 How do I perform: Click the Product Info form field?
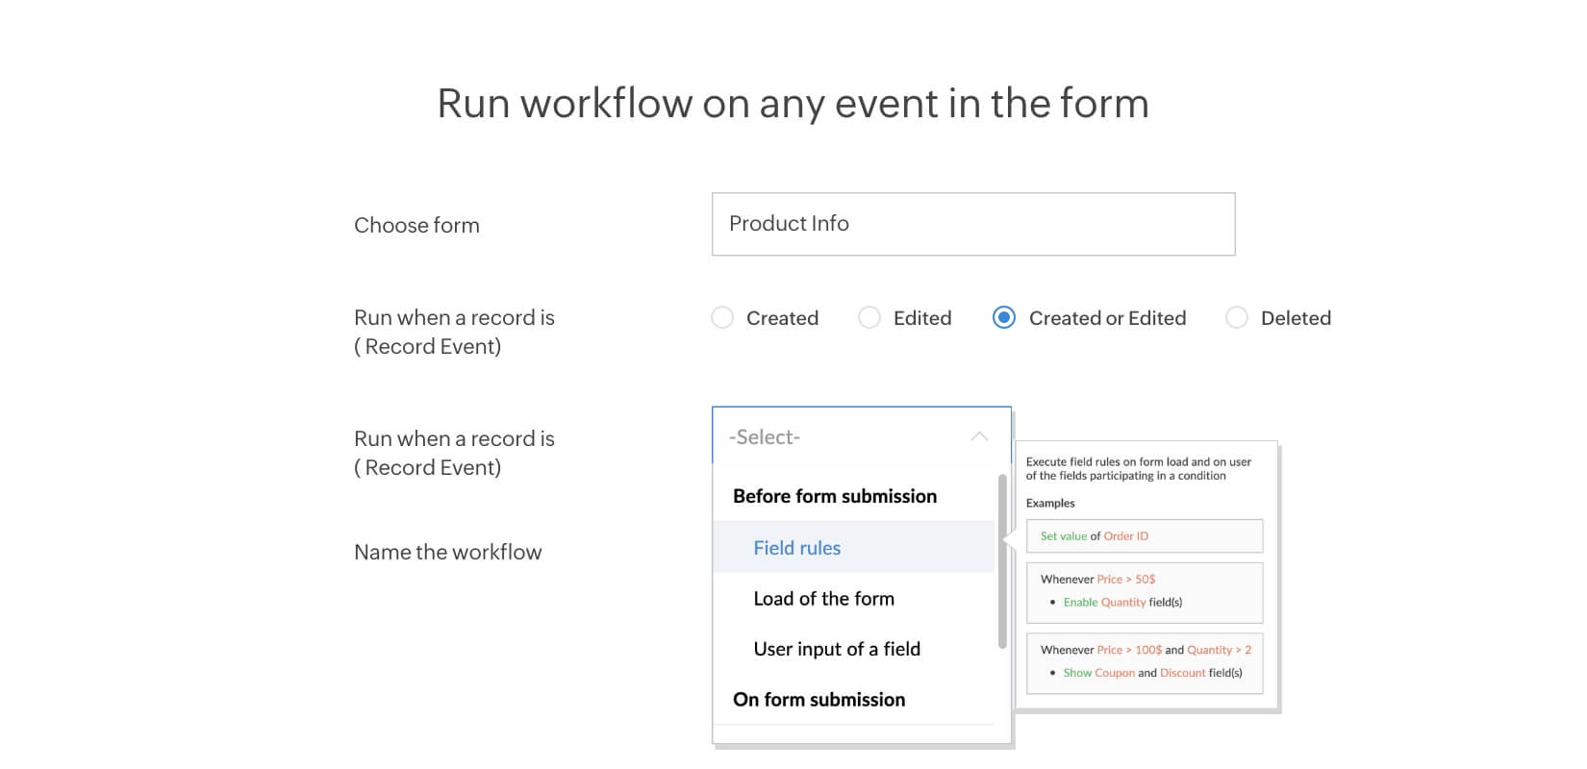(972, 224)
